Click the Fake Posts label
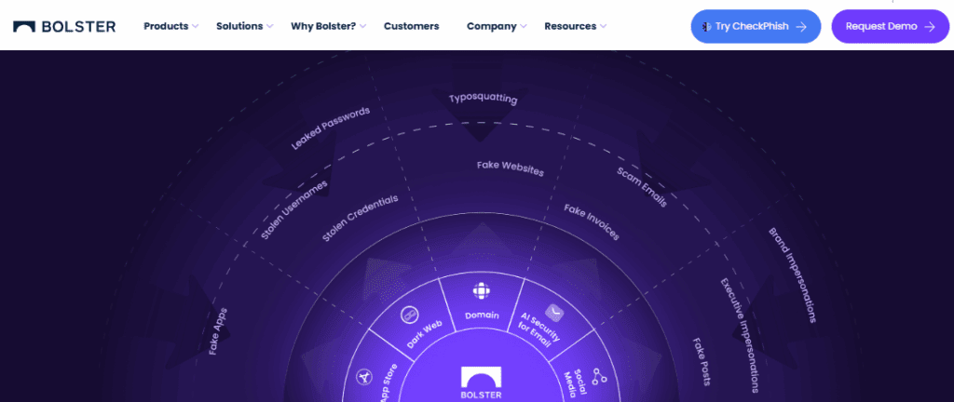This screenshot has width=954, height=402. click(x=702, y=362)
